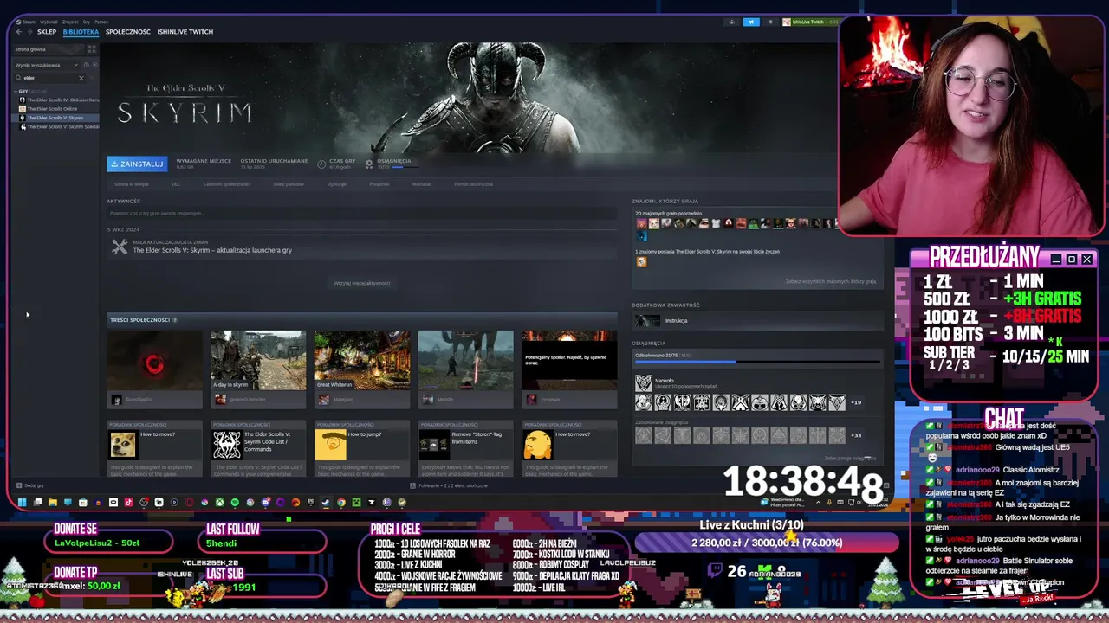1109x623 pixels.
Task: Open TikTok from the taskbar
Action: [x=128, y=503]
